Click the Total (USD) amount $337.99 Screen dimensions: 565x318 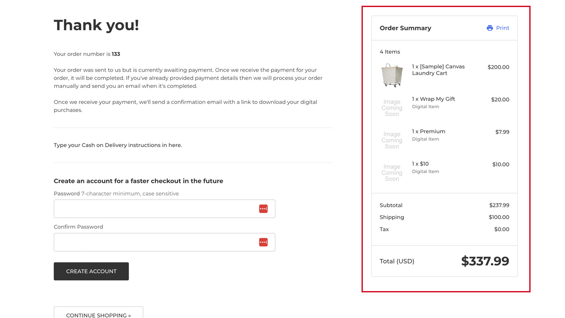click(x=485, y=261)
